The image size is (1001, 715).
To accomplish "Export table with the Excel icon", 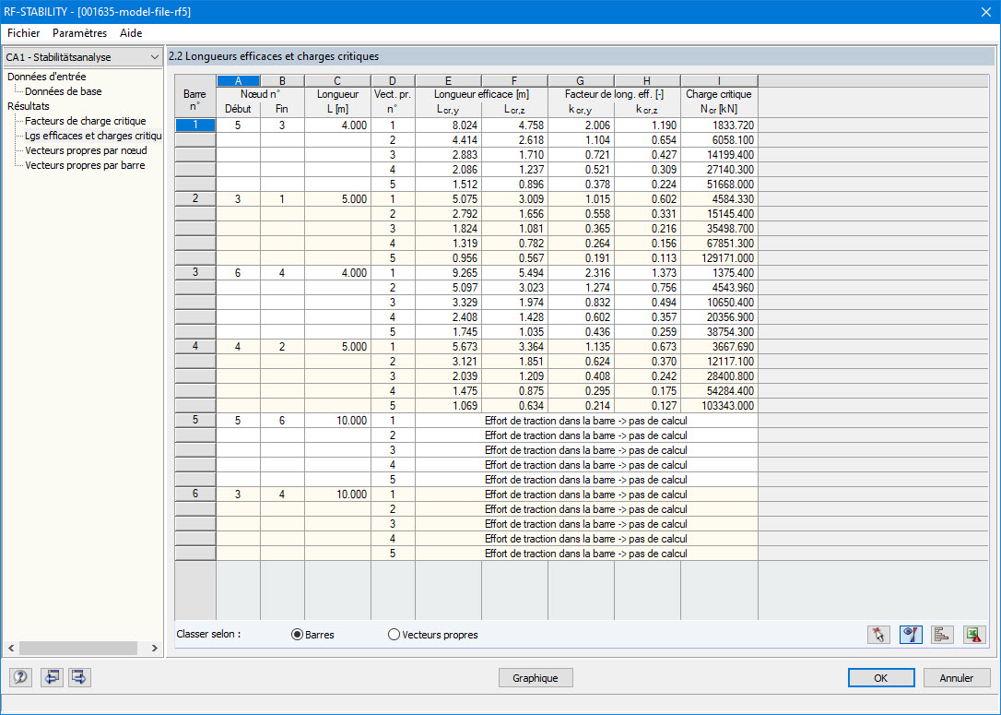I will [x=974, y=635].
